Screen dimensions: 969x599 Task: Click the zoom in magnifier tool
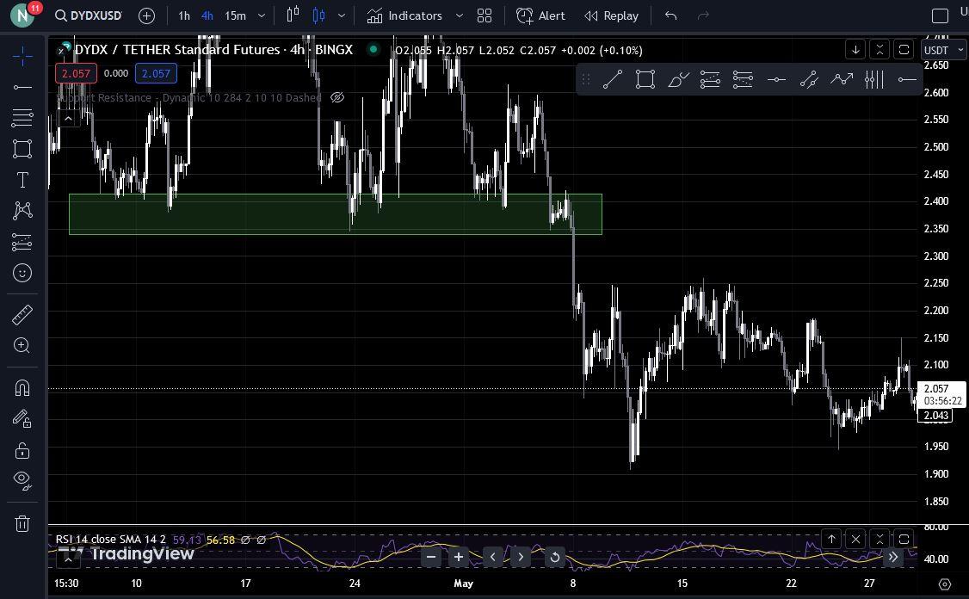(22, 346)
